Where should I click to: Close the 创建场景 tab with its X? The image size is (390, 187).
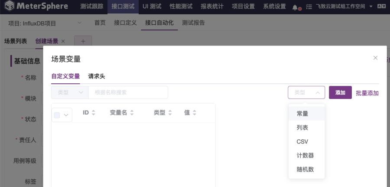click(x=63, y=41)
